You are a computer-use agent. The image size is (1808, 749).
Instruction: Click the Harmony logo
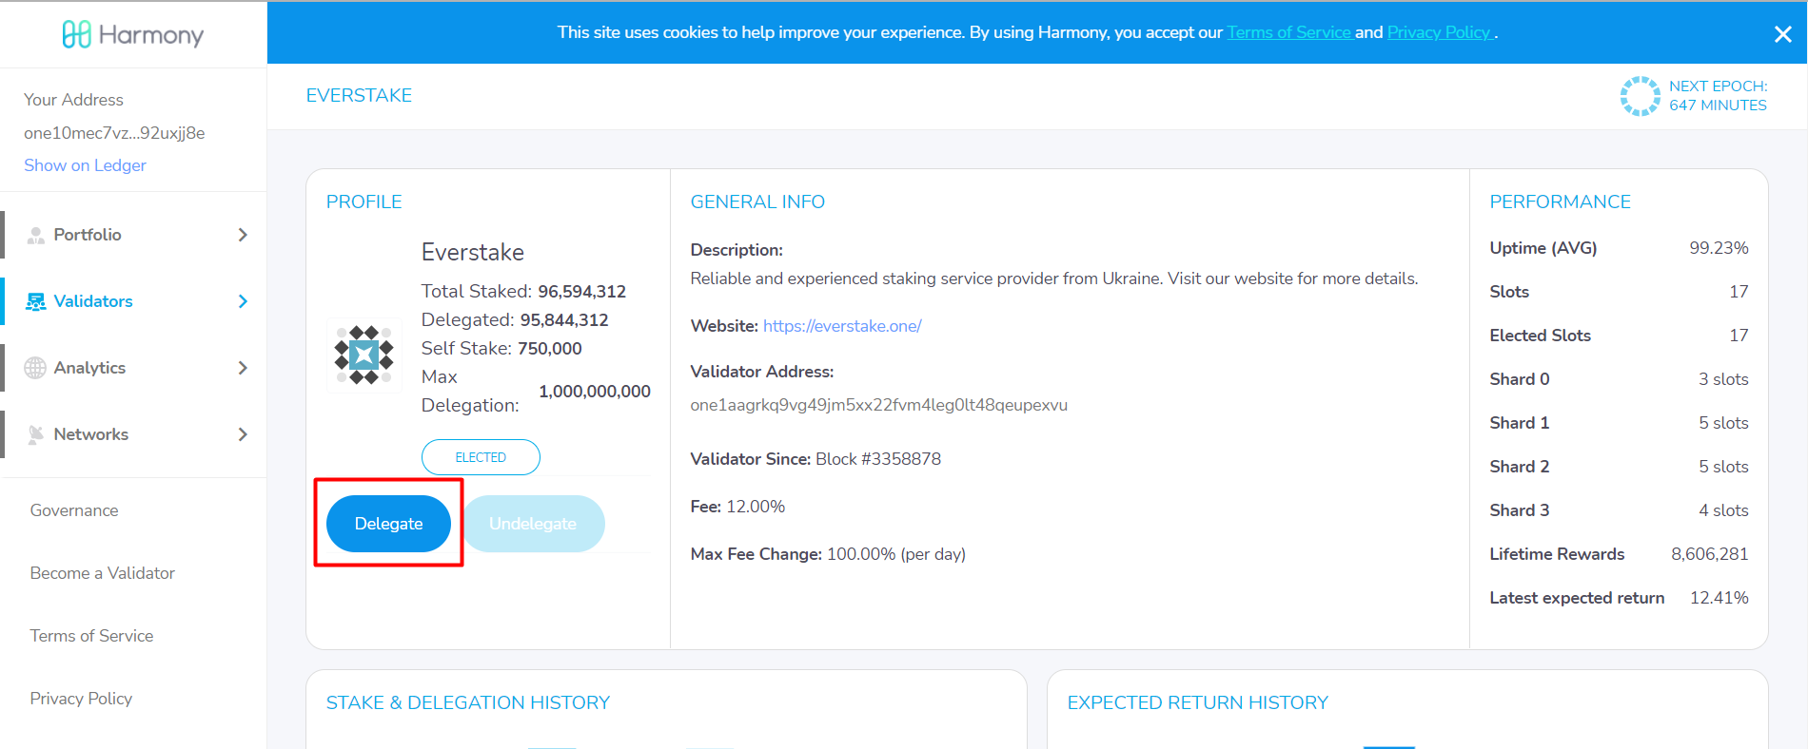133,34
